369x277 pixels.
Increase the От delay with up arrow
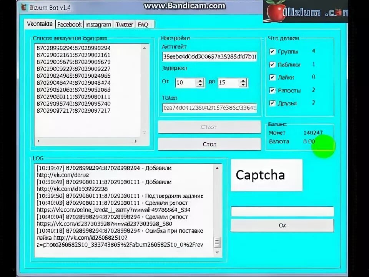(x=200, y=80)
